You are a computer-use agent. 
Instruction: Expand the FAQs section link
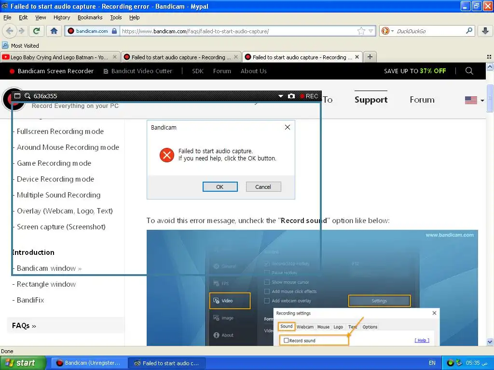tap(24, 326)
